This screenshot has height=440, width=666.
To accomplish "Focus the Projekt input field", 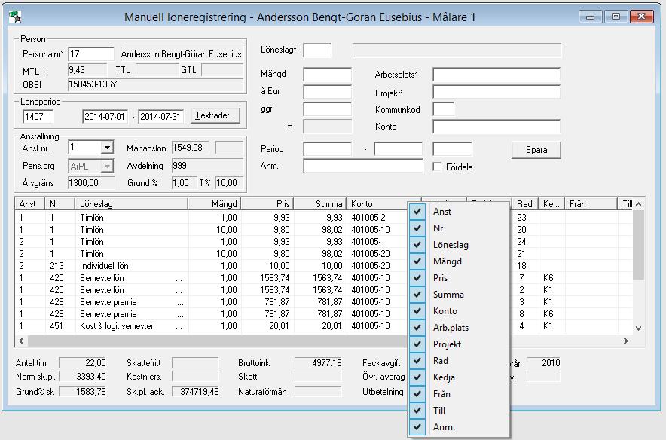I will 496,92.
